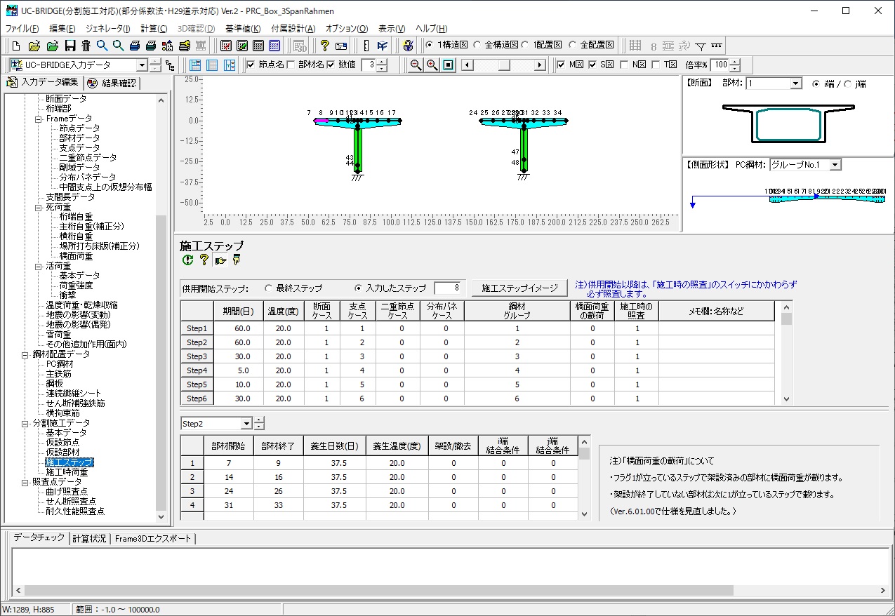This screenshot has height=616, width=895.
Task: Click the zoom in magnifier icon
Action: click(x=432, y=65)
